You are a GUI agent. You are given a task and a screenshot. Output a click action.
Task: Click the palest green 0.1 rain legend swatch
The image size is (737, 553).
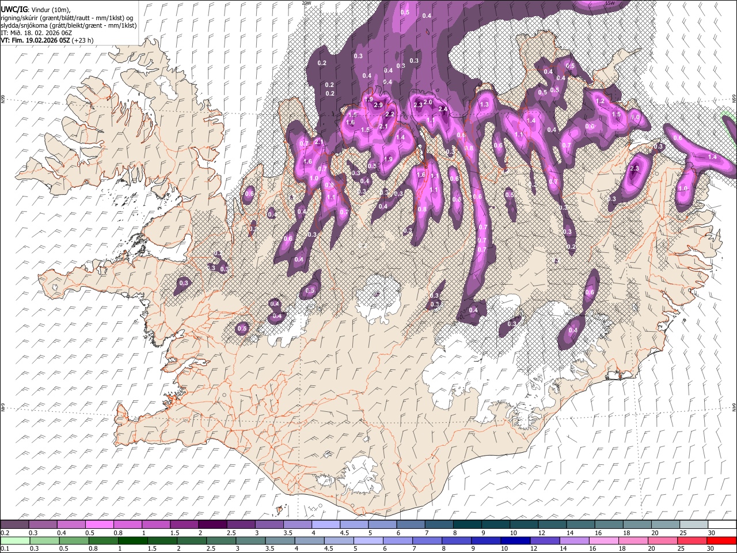click(x=14, y=540)
